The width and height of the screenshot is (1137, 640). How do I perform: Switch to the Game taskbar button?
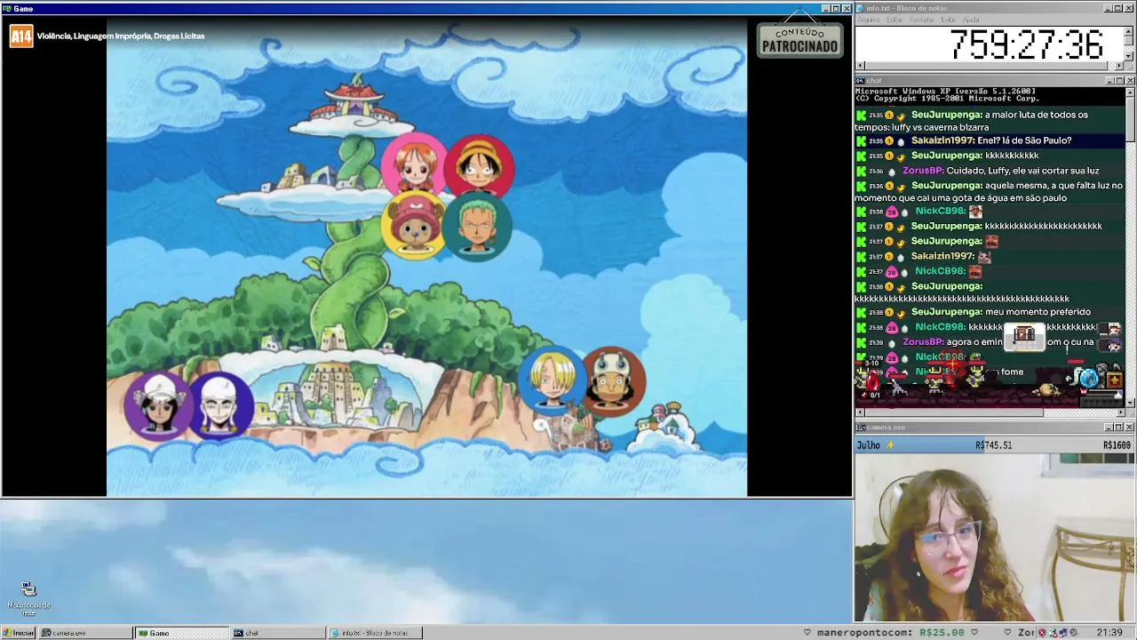(x=181, y=633)
